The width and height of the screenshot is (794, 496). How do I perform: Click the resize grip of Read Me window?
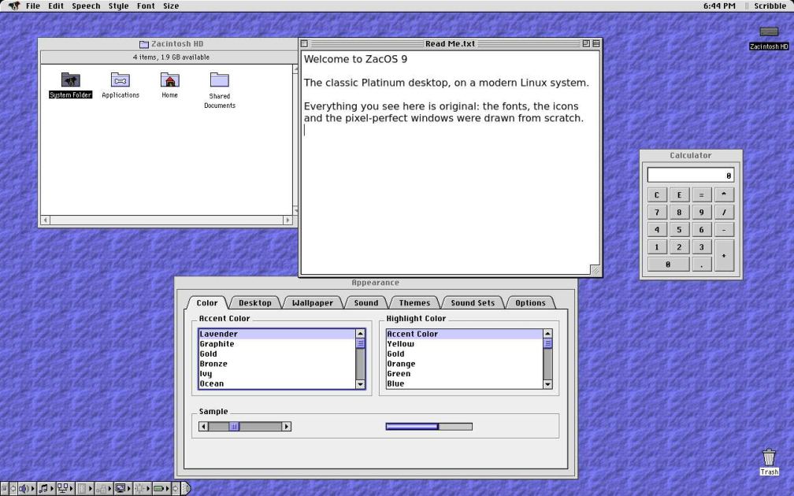pos(595,270)
